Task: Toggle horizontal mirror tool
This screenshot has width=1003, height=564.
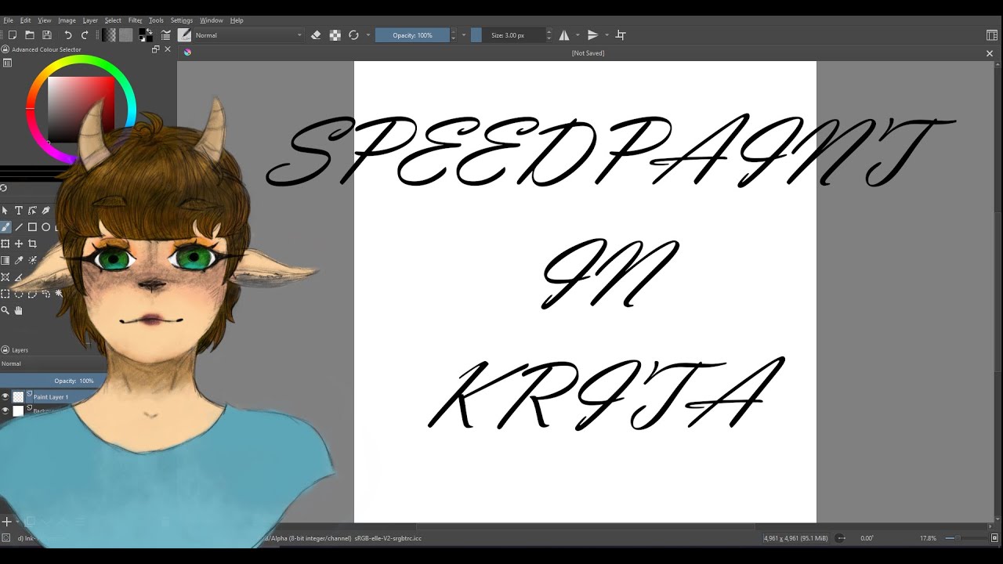Action: (x=564, y=35)
